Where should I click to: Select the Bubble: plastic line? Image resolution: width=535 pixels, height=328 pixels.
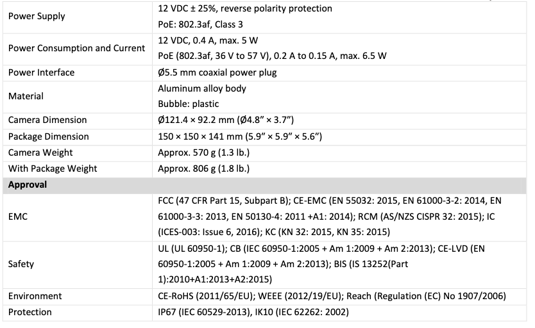pyautogui.click(x=188, y=104)
